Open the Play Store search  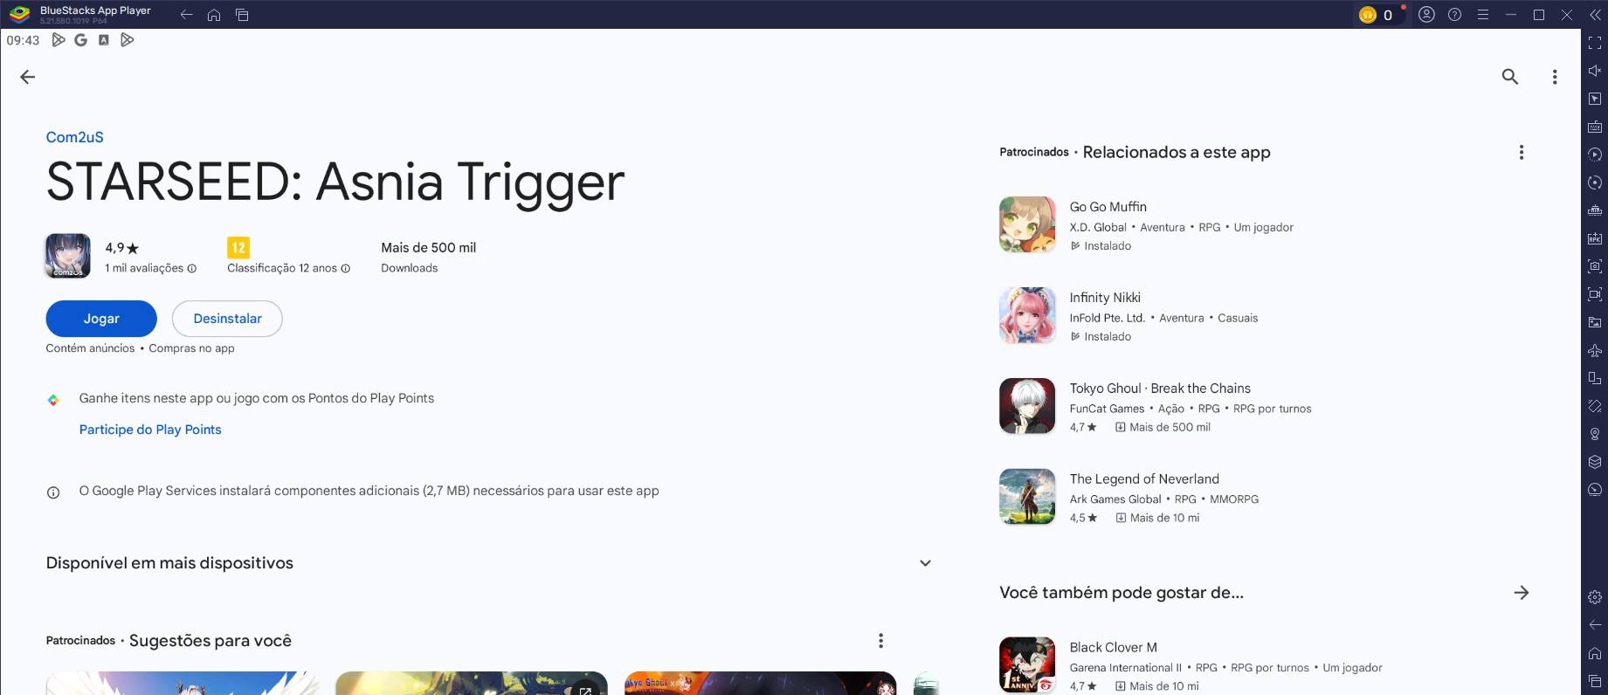(1509, 77)
